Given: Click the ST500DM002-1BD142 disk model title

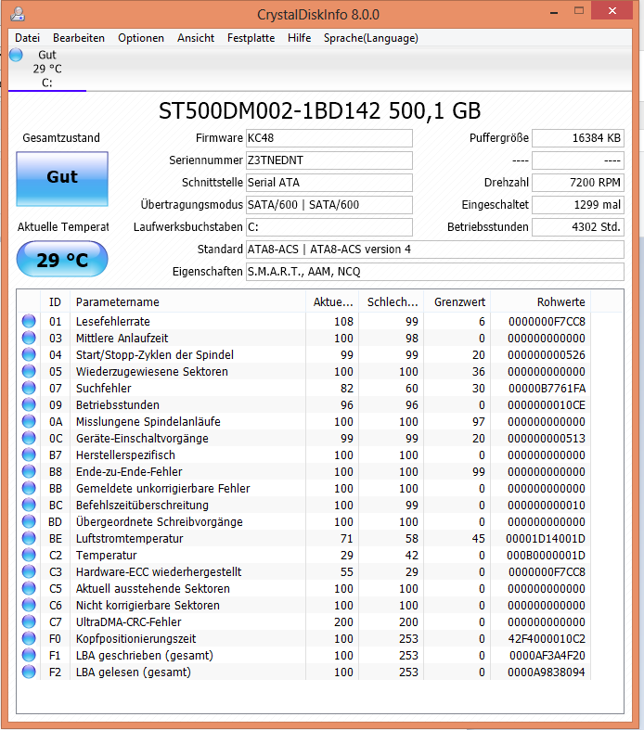Looking at the screenshot, I should [319, 110].
